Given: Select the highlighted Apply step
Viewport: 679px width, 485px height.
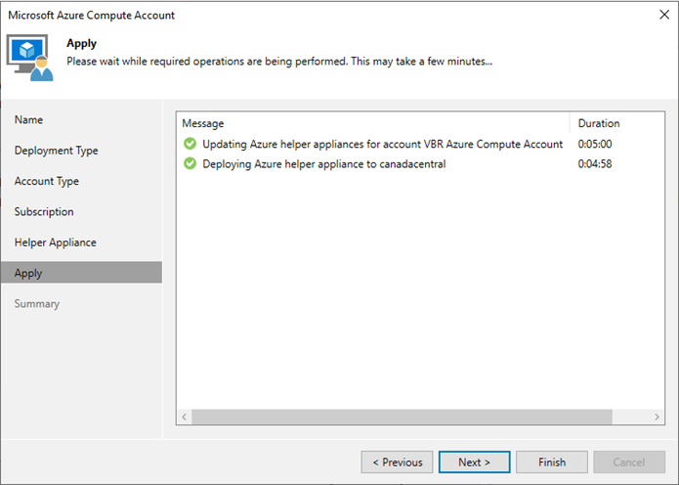Looking at the screenshot, I should (81, 273).
